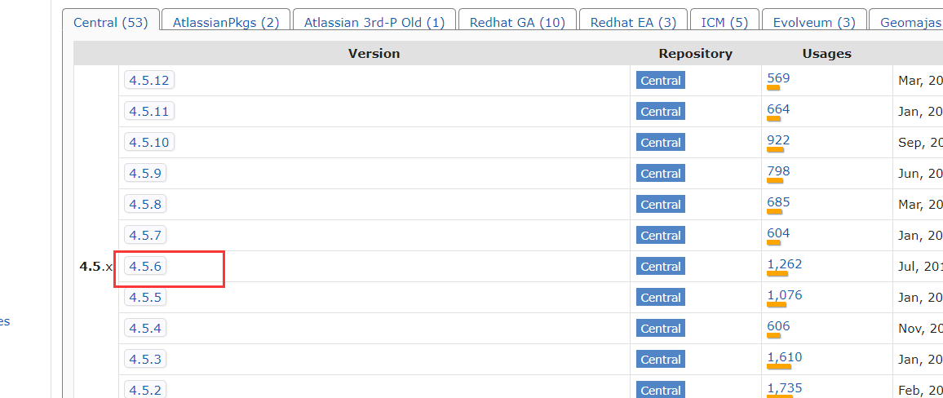The image size is (943, 398).
Task: View the 1,610 usages link
Action: (785, 357)
